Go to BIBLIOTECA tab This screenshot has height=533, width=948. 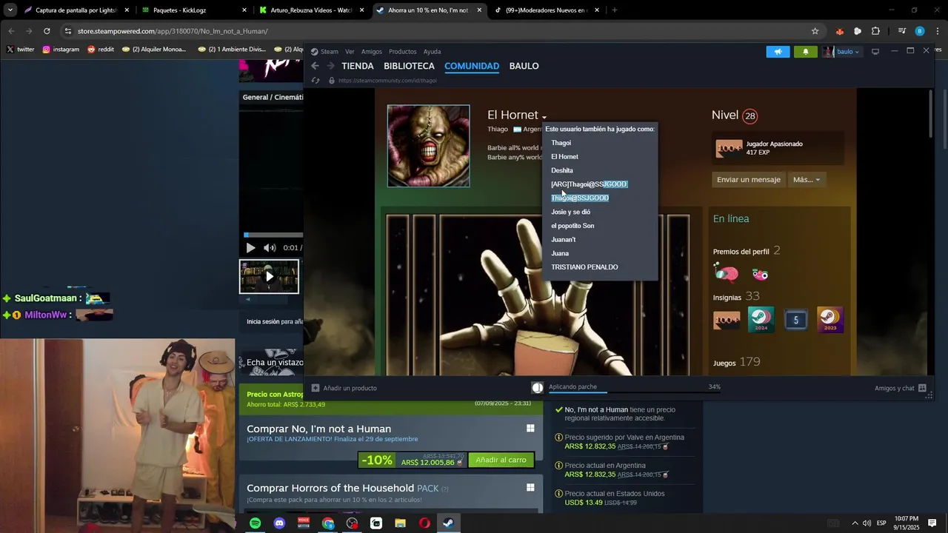(x=409, y=66)
